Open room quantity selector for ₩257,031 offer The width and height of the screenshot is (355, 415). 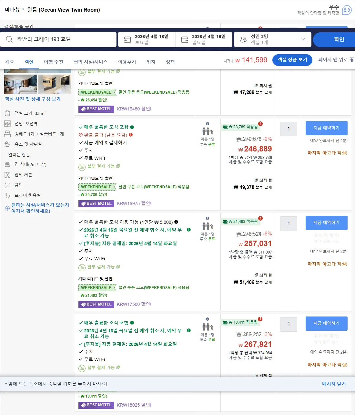289,223
